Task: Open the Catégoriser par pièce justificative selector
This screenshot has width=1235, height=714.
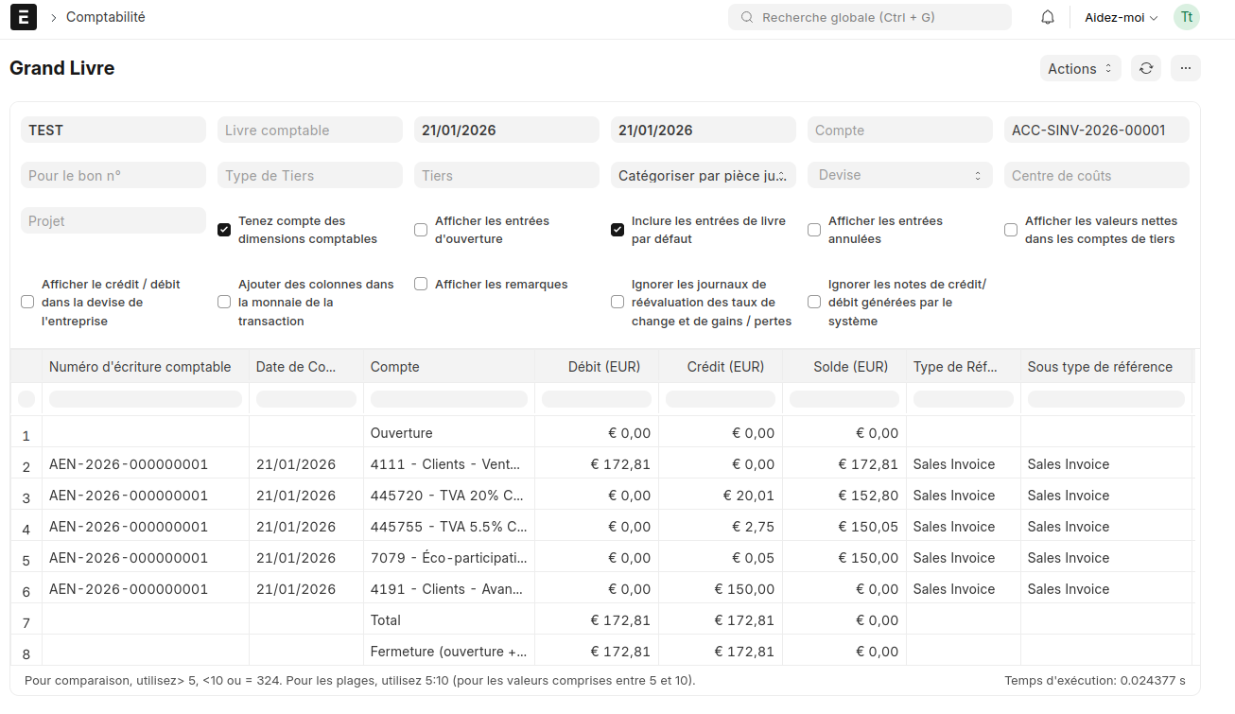Action: [x=704, y=175]
